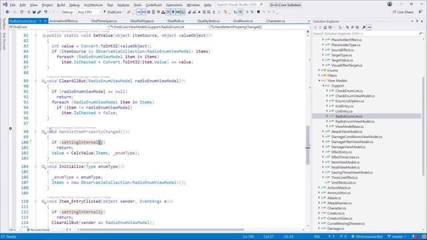
Task: Expand the Enums folder in Solution Explorer
Action: (x=320, y=71)
